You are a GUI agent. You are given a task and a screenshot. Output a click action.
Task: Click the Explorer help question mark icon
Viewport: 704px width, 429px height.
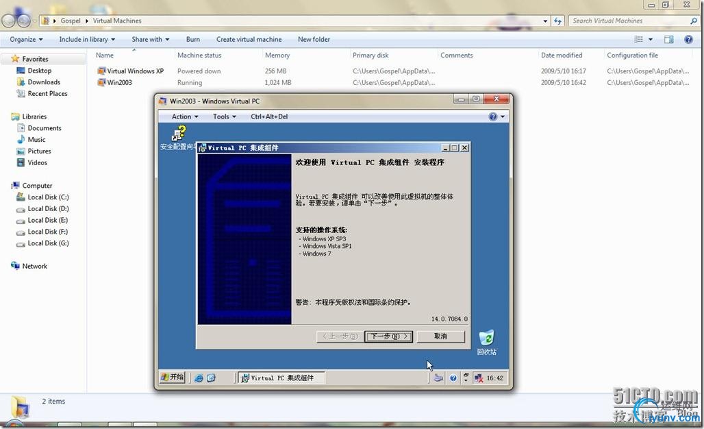tap(688, 40)
